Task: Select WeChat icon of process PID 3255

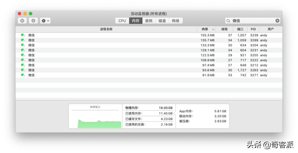Action: 23,55
